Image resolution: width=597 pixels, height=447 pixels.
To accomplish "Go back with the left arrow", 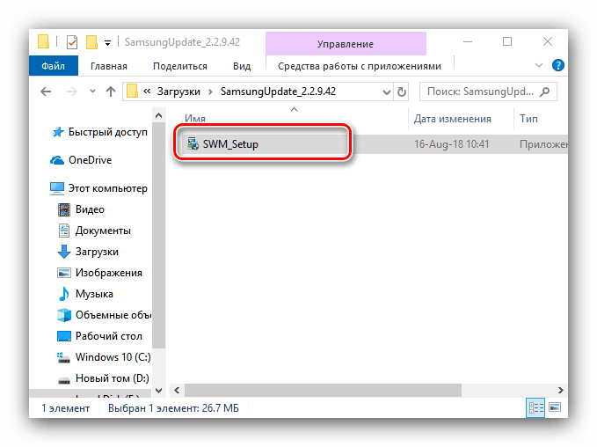I will (x=46, y=92).
